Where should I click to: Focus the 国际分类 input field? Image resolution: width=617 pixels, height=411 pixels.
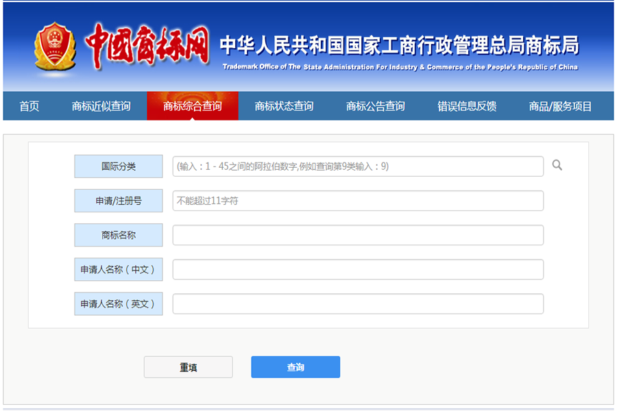click(358, 166)
